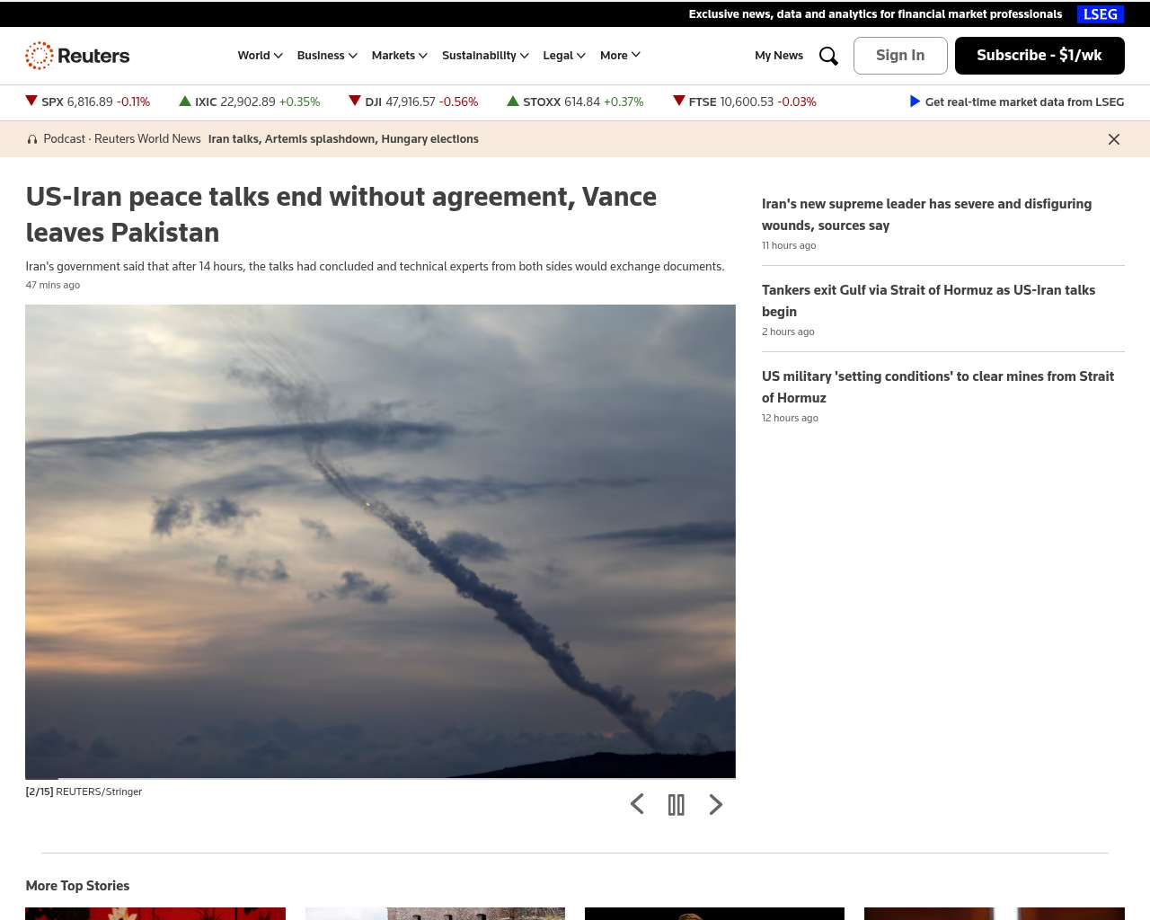Open Podcast · Reuters World News label
This screenshot has width=1150, height=920.
tap(122, 139)
